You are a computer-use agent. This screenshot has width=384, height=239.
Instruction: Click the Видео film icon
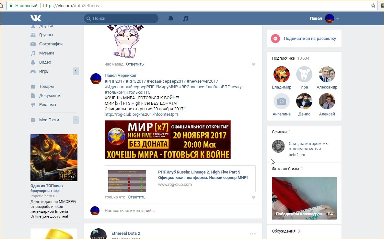(x=33, y=62)
